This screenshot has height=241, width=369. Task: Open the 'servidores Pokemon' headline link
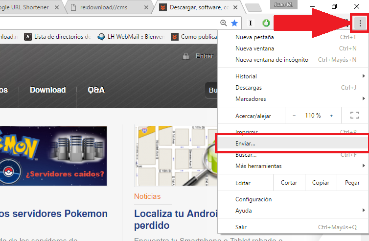pos(54,214)
